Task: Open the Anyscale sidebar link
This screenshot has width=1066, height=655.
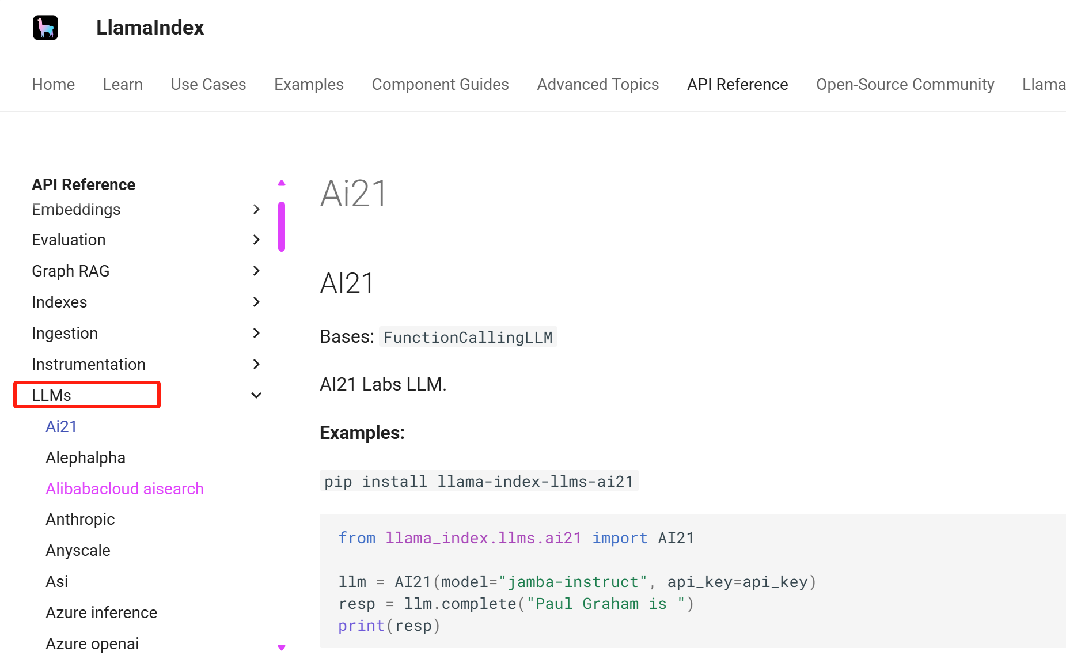Action: [x=78, y=550]
